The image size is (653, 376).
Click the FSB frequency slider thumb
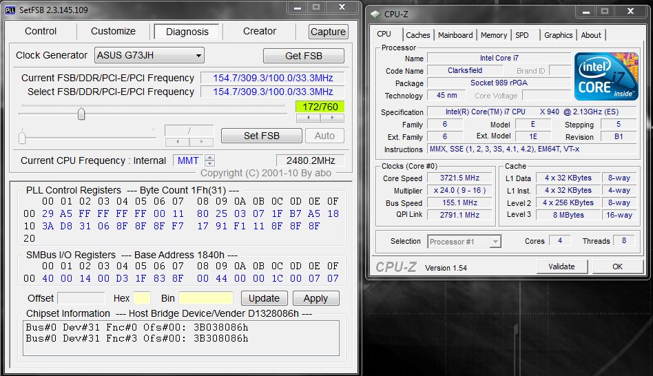81,113
